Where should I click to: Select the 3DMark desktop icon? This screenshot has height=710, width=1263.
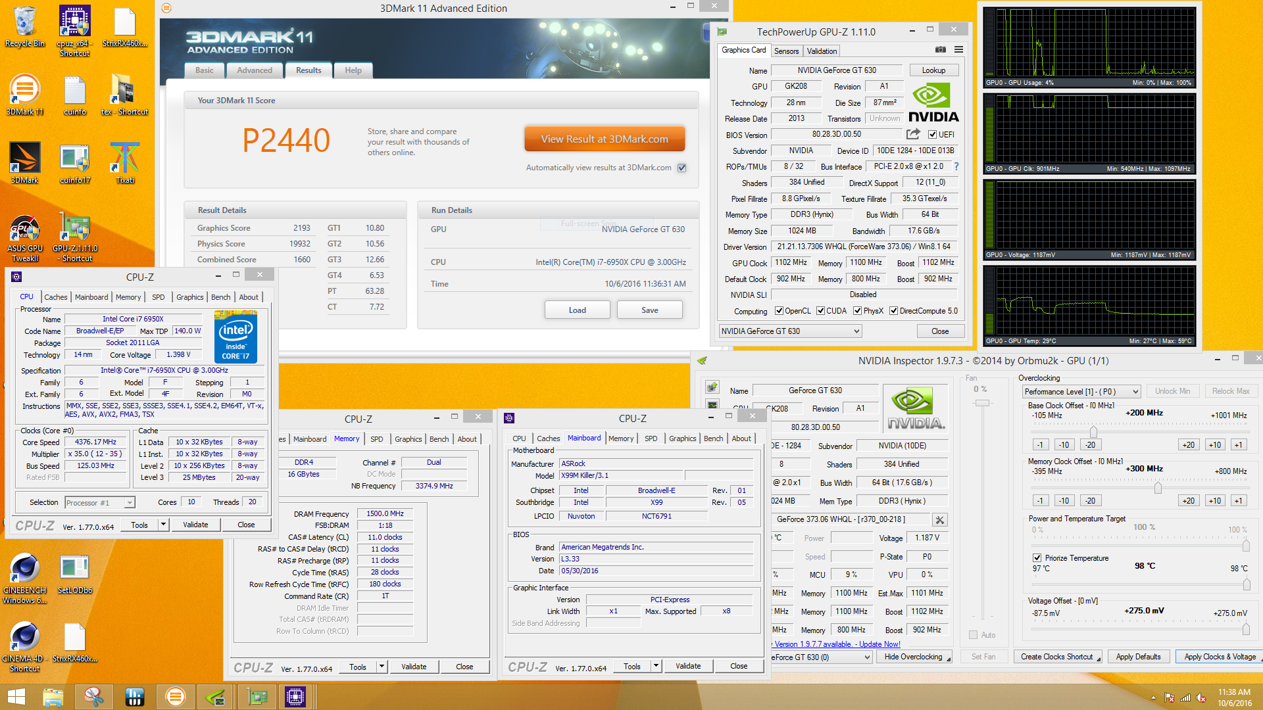[x=24, y=163]
